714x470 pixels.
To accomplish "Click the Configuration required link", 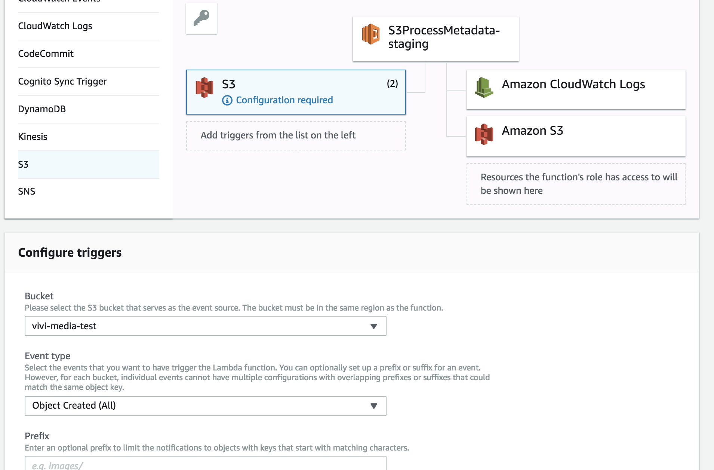I will tap(284, 100).
